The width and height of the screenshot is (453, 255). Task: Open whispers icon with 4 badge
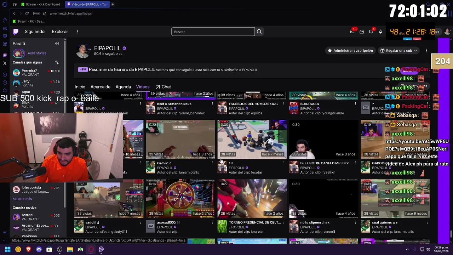[371, 32]
